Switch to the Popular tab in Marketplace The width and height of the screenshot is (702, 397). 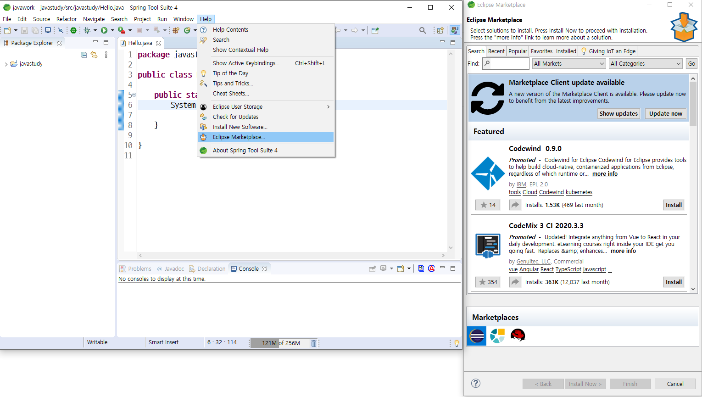point(518,51)
